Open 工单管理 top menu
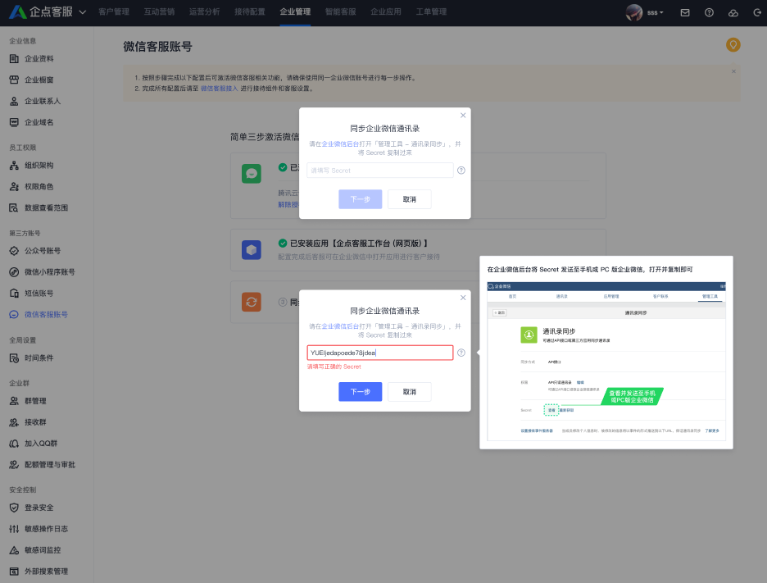The height and width of the screenshot is (583, 767). (x=431, y=11)
